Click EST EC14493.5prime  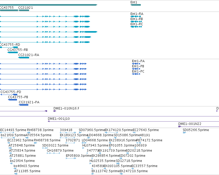pyautogui.click(x=13, y=130)
